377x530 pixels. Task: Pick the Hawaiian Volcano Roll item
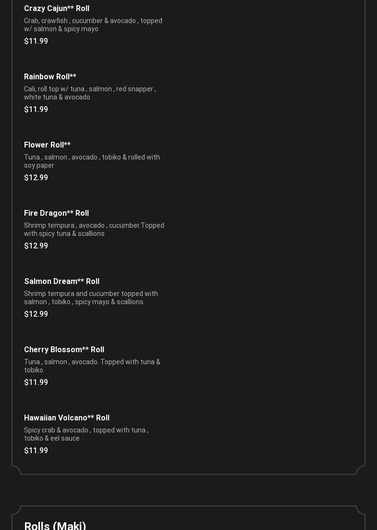(x=67, y=418)
